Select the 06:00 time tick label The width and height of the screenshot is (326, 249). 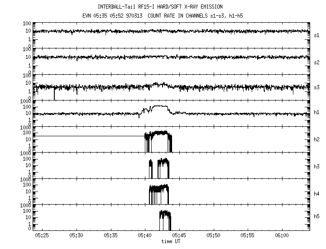pos(282,236)
